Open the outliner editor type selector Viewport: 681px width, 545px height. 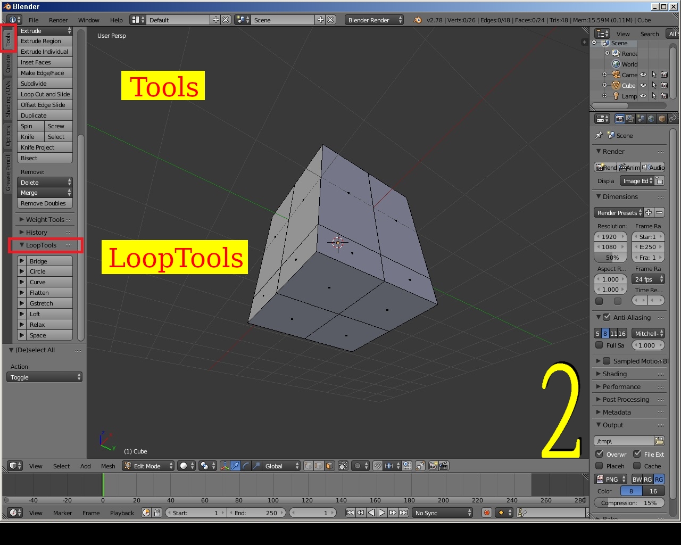[602, 34]
